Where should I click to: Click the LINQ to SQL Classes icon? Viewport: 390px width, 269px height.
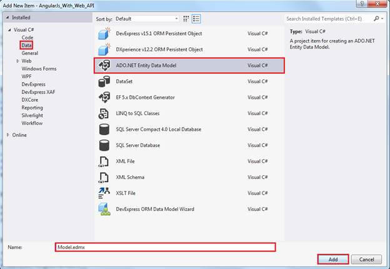pos(104,113)
